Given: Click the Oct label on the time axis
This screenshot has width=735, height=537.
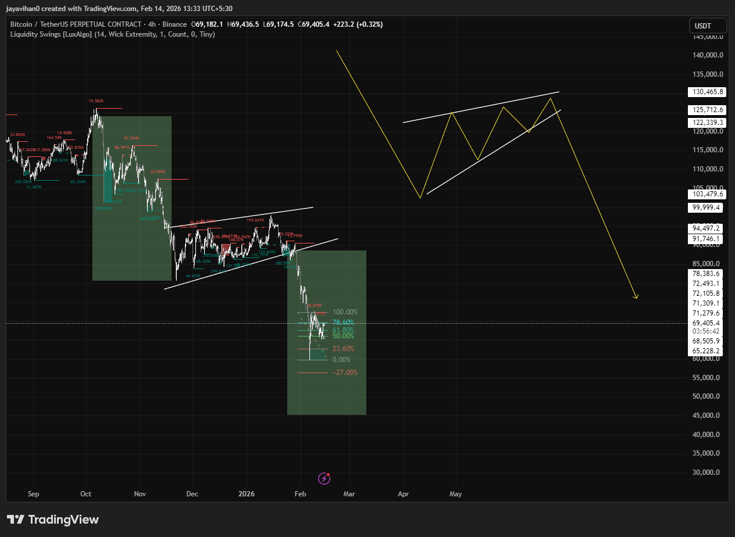Looking at the screenshot, I should (x=86, y=494).
